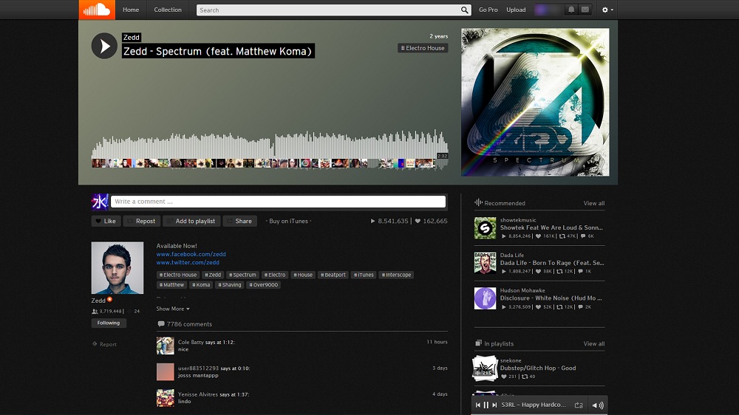Open Yenisse Alvitres commenter avatar
Viewport: 739px width, 415px height.
(166, 398)
